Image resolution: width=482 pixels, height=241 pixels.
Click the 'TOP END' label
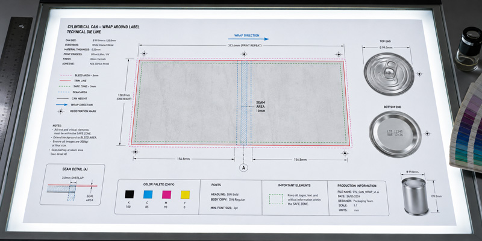pos(387,41)
